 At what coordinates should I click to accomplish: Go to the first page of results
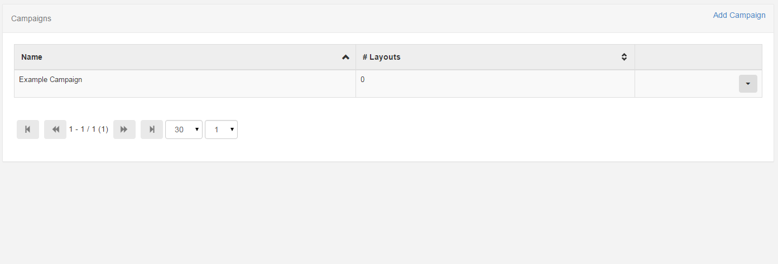(28, 129)
